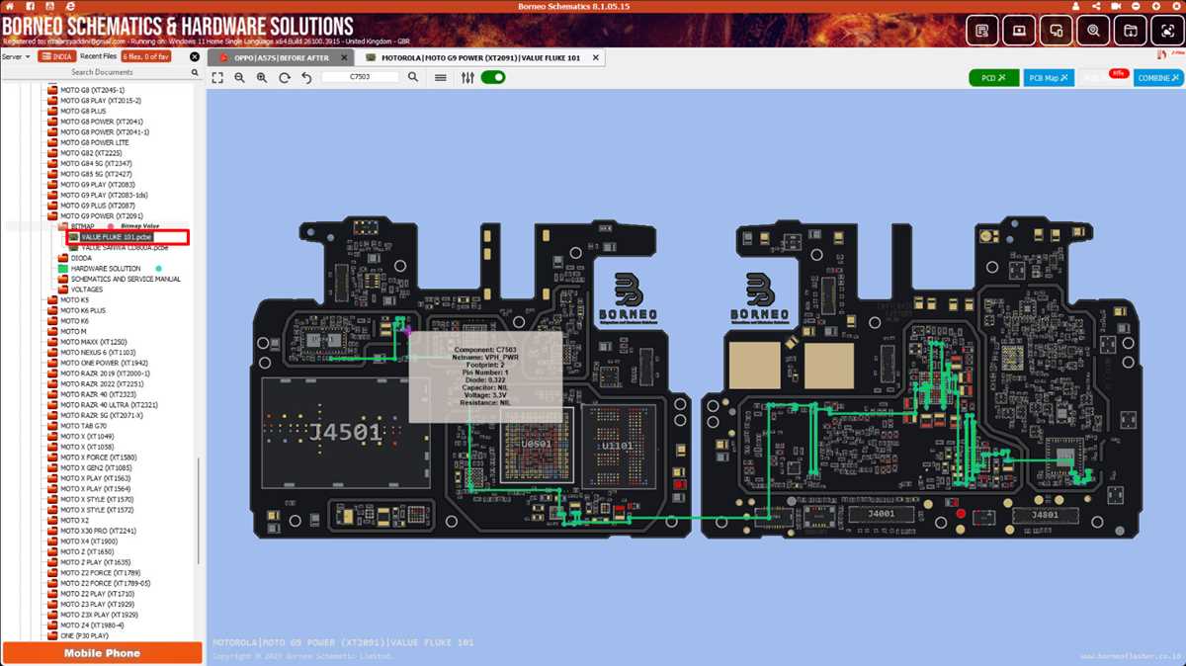Expand the VOLTAGES folder
This screenshot has width=1186, height=666.
[63, 290]
